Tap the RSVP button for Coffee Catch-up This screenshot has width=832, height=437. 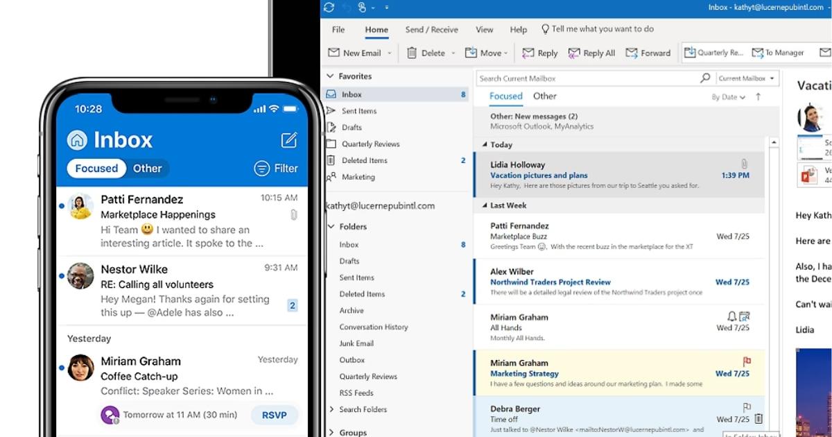click(275, 415)
